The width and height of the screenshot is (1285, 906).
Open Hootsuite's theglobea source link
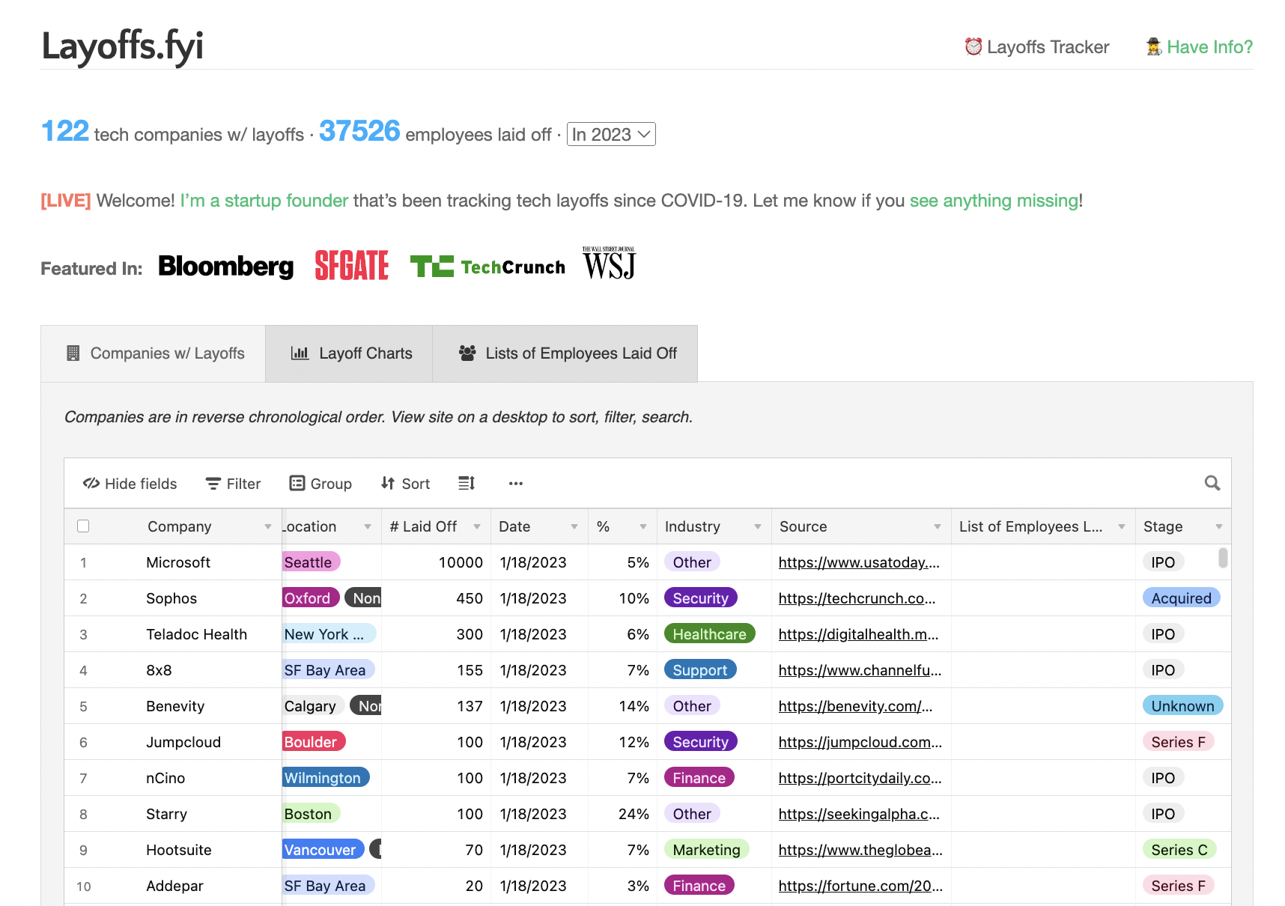point(860,850)
